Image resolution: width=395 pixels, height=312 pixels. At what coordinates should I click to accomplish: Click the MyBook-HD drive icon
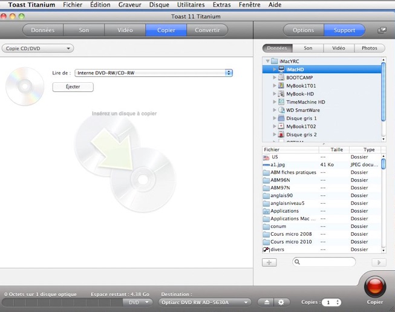[281, 94]
